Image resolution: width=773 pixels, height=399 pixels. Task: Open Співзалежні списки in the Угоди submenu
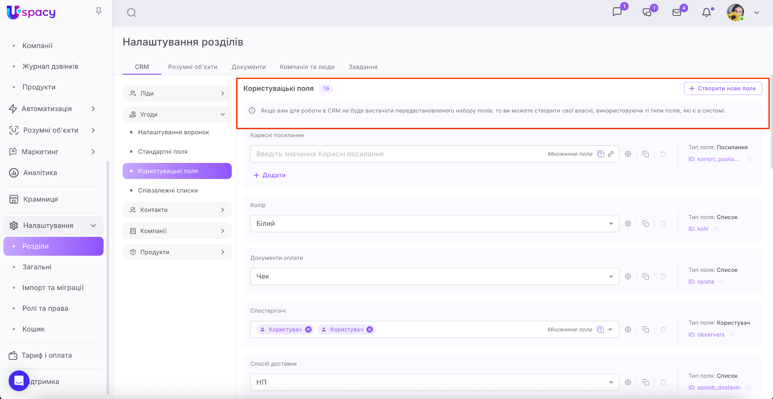point(168,190)
